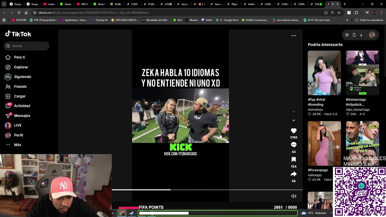Viewport: 386px width, 217px height.
Task: Click Steam in the taskbar
Action: click(131, 213)
